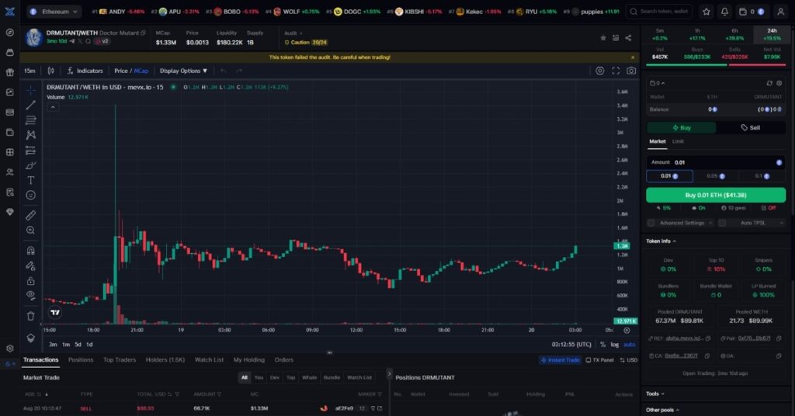This screenshot has height=416, width=795.
Task: Select the 0.05 ETH preset amount
Action: point(715,176)
